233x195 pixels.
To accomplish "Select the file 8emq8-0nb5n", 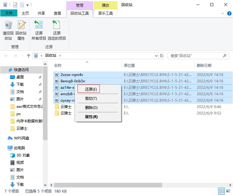I will point(73,81).
